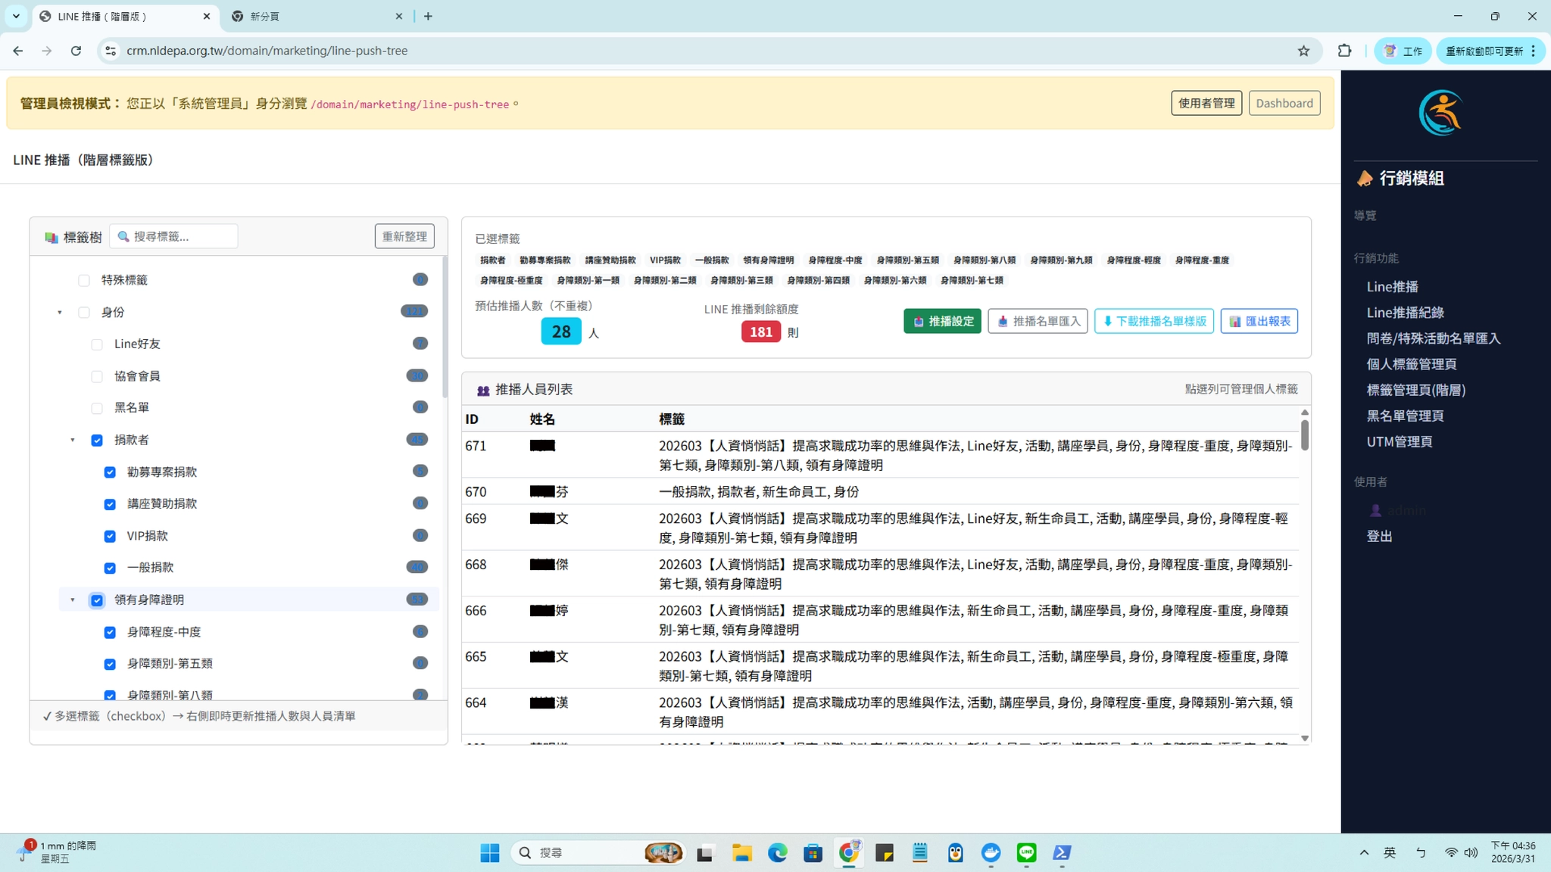
Task: Select the table row with ID 670
Action: [881, 491]
